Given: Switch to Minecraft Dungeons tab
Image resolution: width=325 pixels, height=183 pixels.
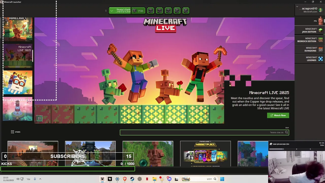Looking at the screenshot, I should pyautogui.click(x=309, y=49).
